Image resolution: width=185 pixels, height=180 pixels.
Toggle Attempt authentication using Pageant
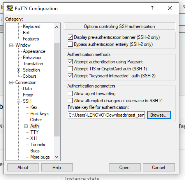(x=70, y=62)
